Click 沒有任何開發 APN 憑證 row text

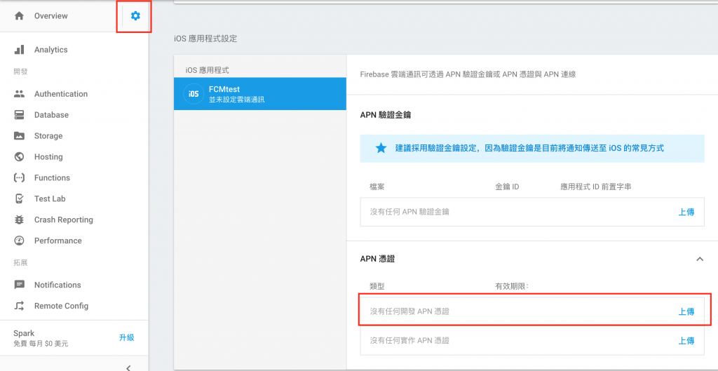click(x=409, y=311)
